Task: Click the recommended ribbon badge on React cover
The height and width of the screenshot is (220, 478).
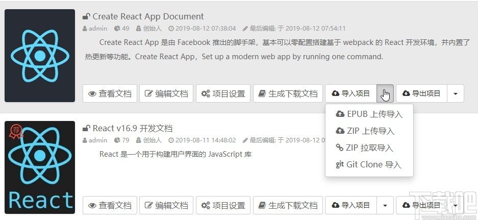Action: pos(16,131)
